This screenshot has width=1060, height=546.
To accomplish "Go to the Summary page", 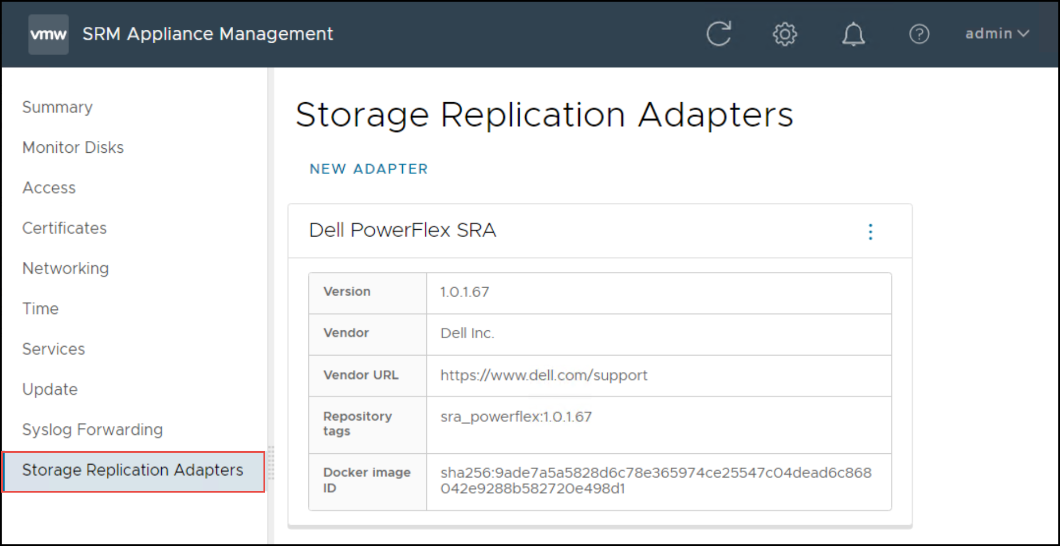I will (57, 107).
